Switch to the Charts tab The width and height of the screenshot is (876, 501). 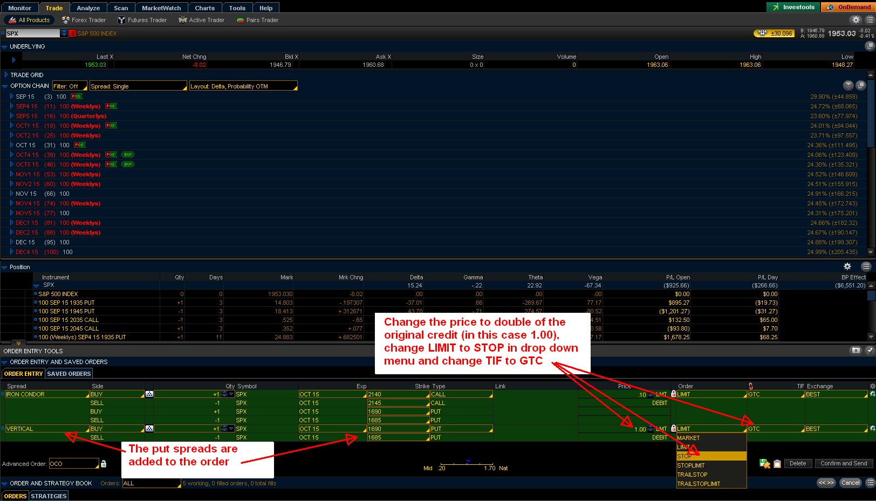[x=205, y=8]
